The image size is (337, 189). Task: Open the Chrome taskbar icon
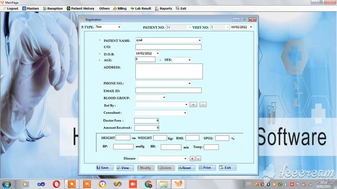[148, 184]
